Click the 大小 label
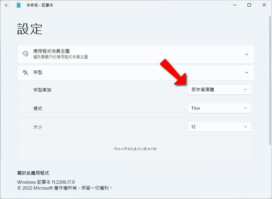Viewport: 272px width, 199px height. point(38,127)
